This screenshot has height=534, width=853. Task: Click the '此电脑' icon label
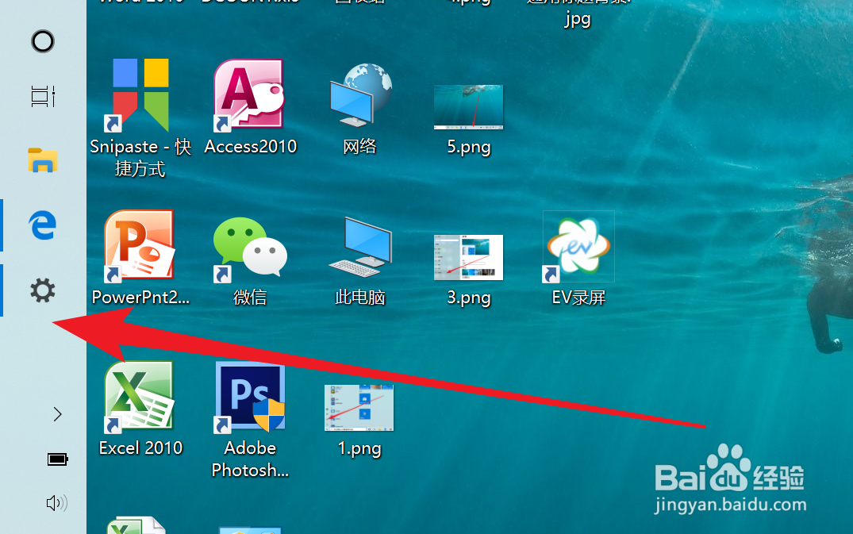pos(359,298)
